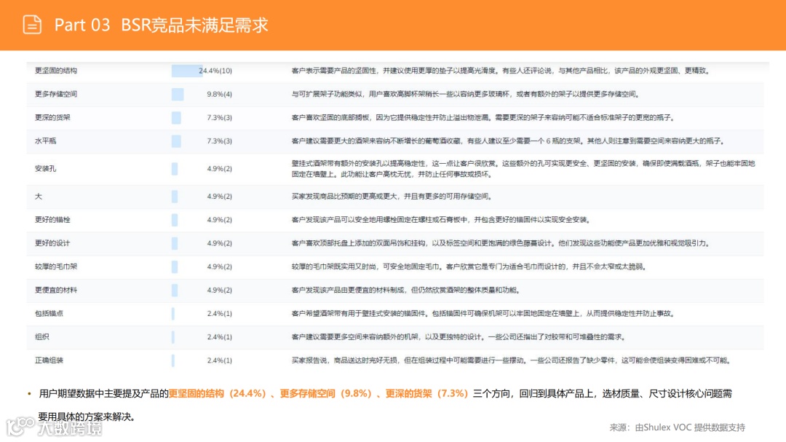Click the blue bar for 更坚固的结构
The image size is (786, 442).
[187, 71]
